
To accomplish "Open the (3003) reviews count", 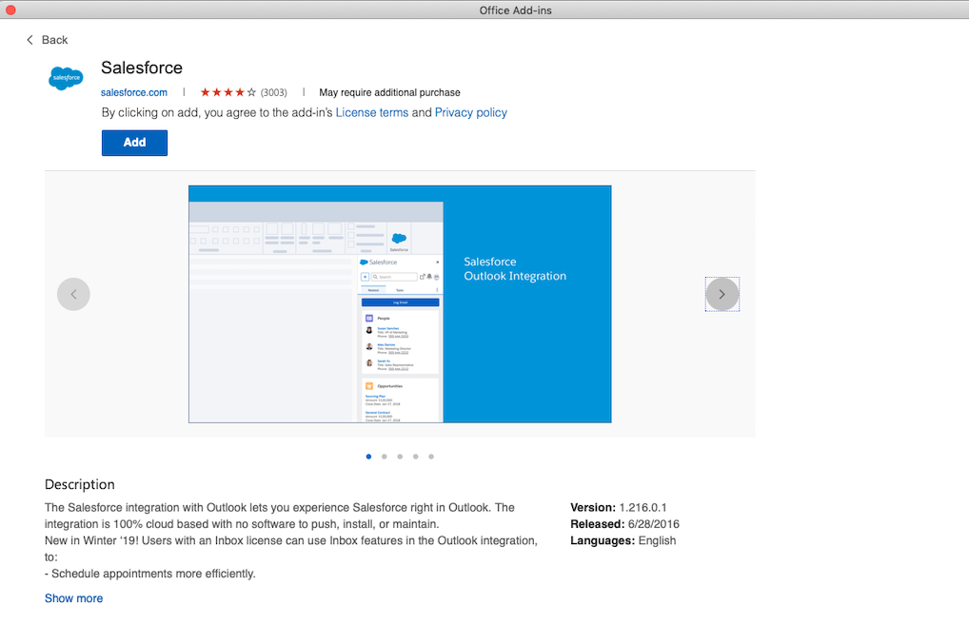I will 274,92.
